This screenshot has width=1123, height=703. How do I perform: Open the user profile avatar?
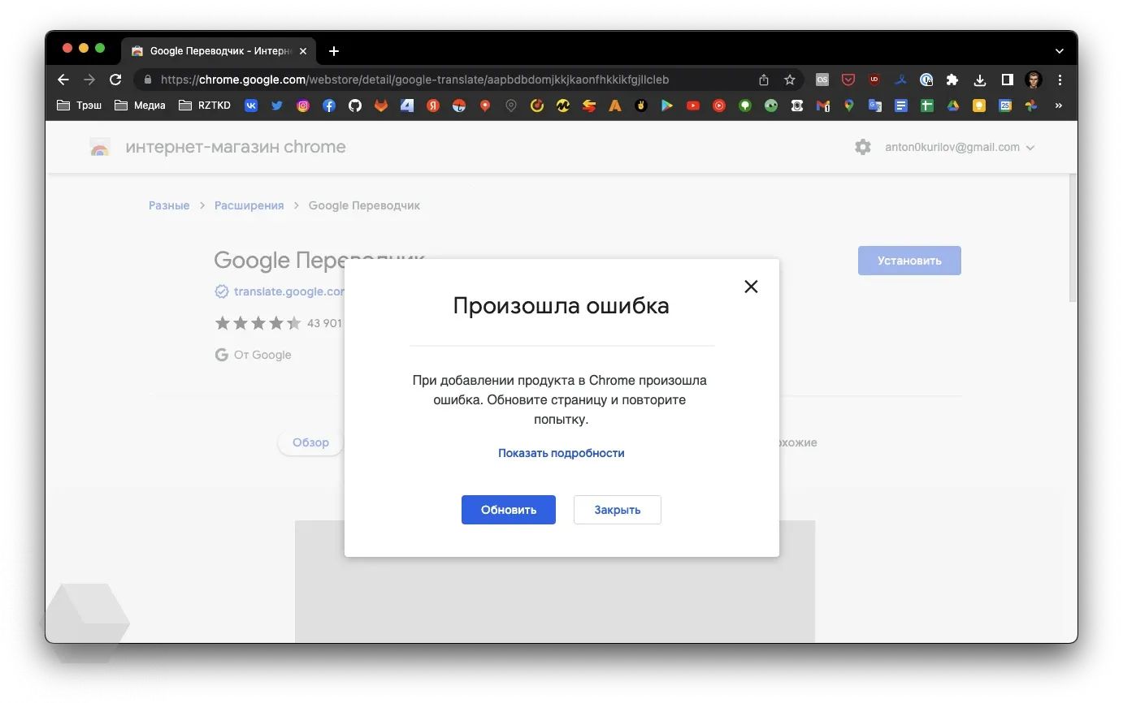click(x=1034, y=80)
